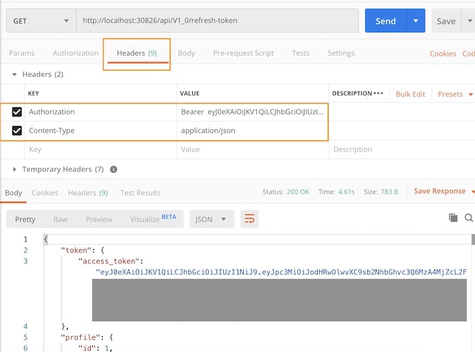This screenshot has width=475, height=352.
Task: Select the response Cookies tab
Action: [45, 193]
